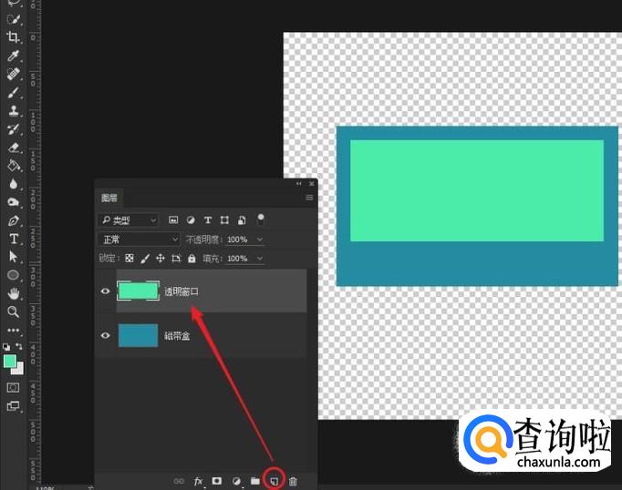Select the Pen tool

tap(13, 220)
